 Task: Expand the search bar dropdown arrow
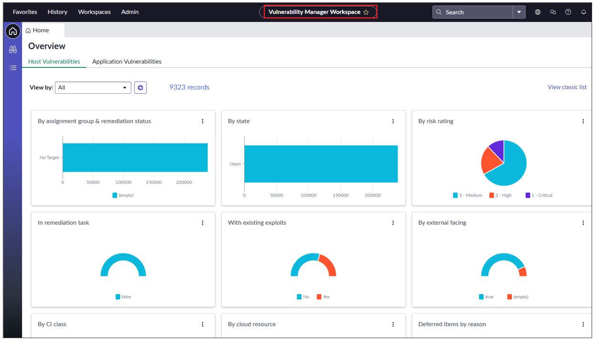coord(519,12)
